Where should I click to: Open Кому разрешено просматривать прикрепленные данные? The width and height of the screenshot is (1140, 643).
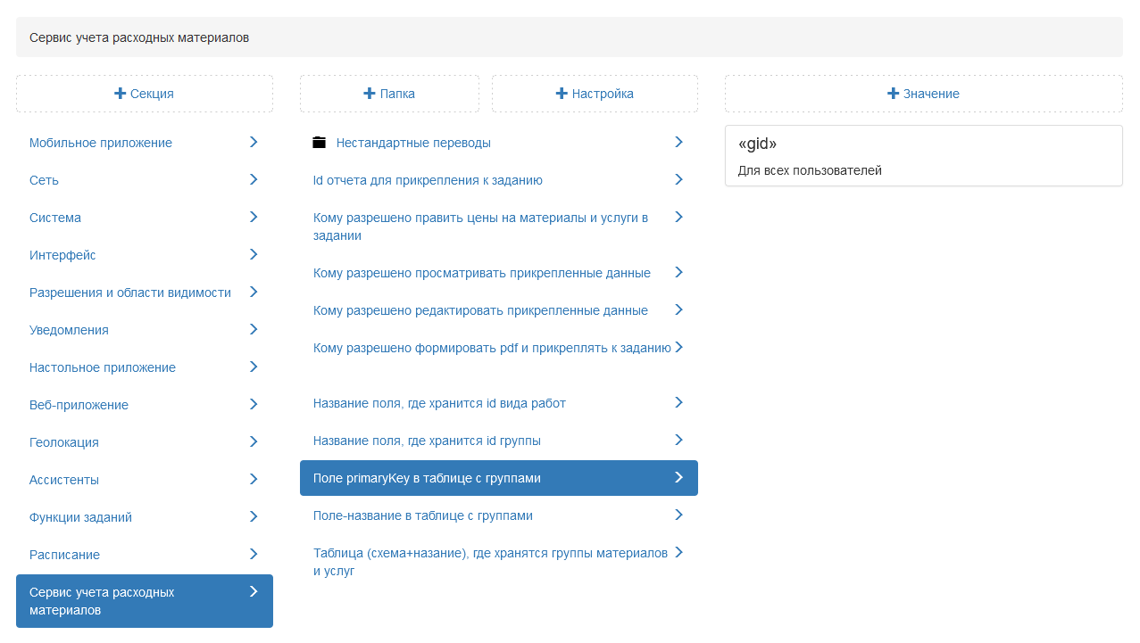click(481, 273)
